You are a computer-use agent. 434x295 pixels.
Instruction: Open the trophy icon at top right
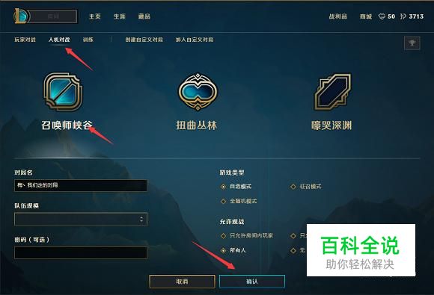pos(412,43)
